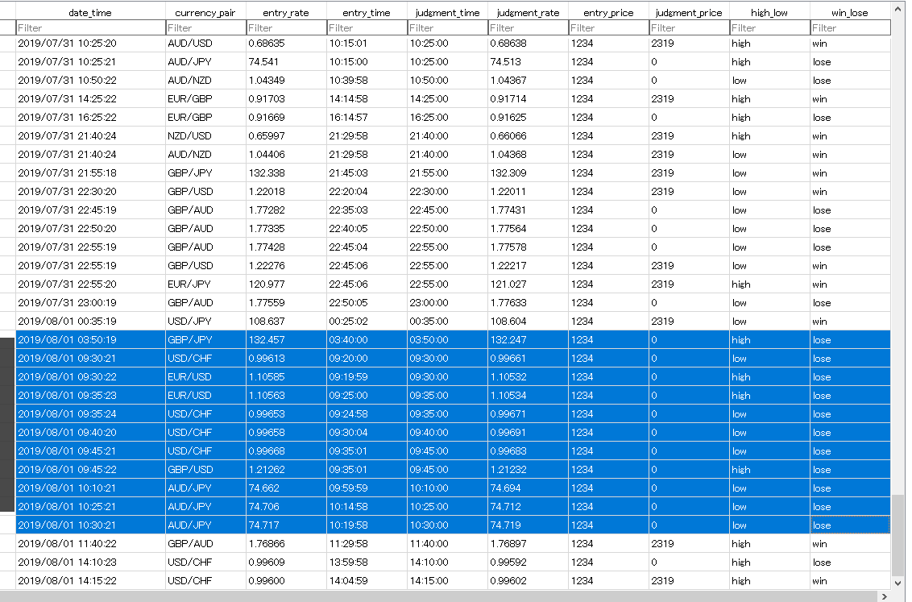Select win cell in AUD/USD 10:25:20 row
This screenshot has width=912, height=602.
coord(850,44)
